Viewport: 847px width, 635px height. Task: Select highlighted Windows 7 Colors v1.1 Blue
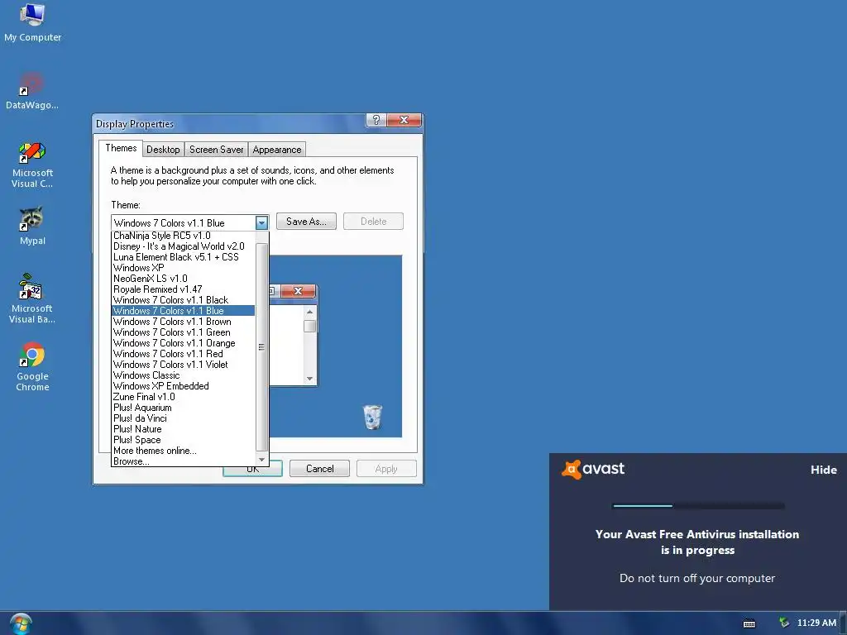[183, 311]
